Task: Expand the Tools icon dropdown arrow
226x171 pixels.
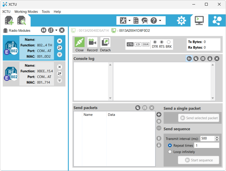Action: (129, 21)
